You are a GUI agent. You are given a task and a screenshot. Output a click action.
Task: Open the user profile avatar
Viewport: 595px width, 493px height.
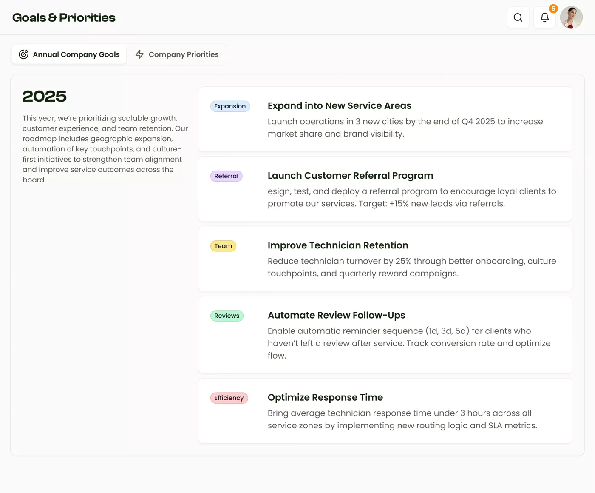[x=571, y=17]
